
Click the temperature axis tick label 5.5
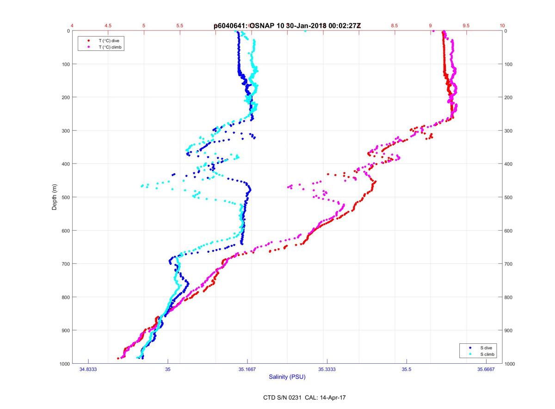[x=179, y=26]
